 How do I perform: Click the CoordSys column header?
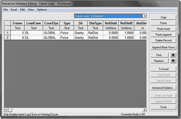pyautogui.click(x=51, y=23)
